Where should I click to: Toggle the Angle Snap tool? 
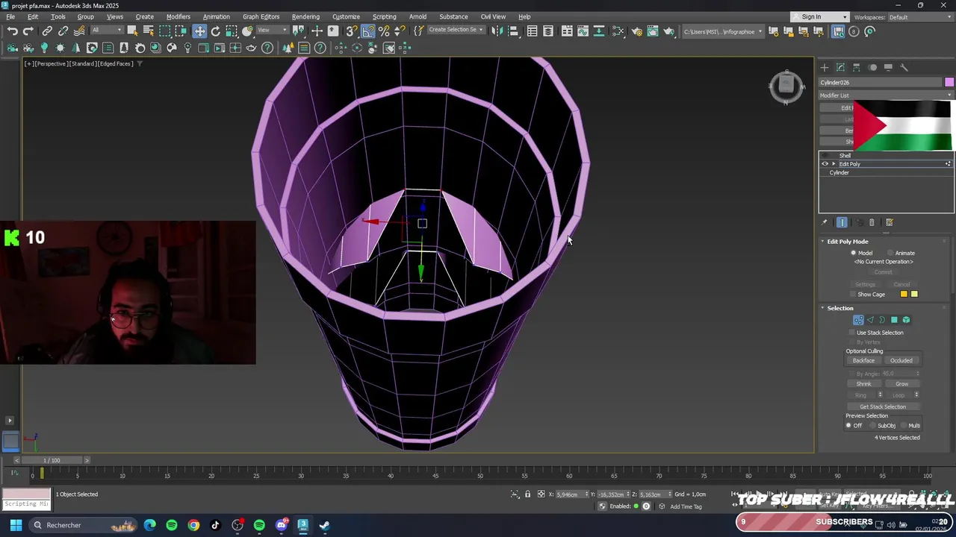tap(368, 31)
